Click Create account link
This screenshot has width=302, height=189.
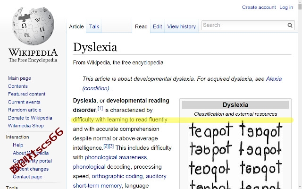pos(259,8)
